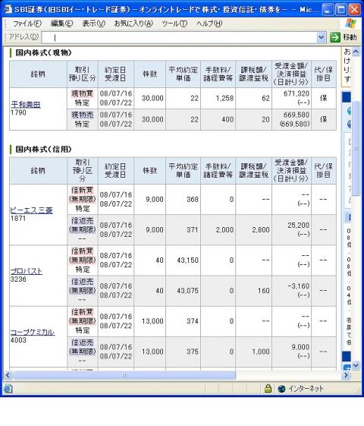Click the page icon in status bar

tap(8, 389)
